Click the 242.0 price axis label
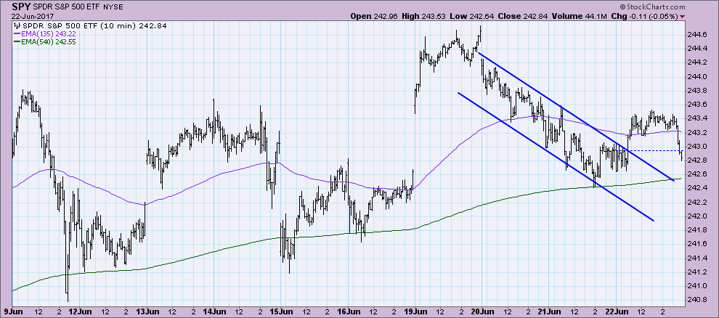The width and height of the screenshot is (719, 318). point(697,216)
